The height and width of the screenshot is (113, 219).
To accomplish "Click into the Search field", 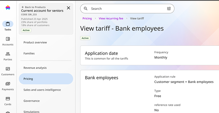I will 127,9.
